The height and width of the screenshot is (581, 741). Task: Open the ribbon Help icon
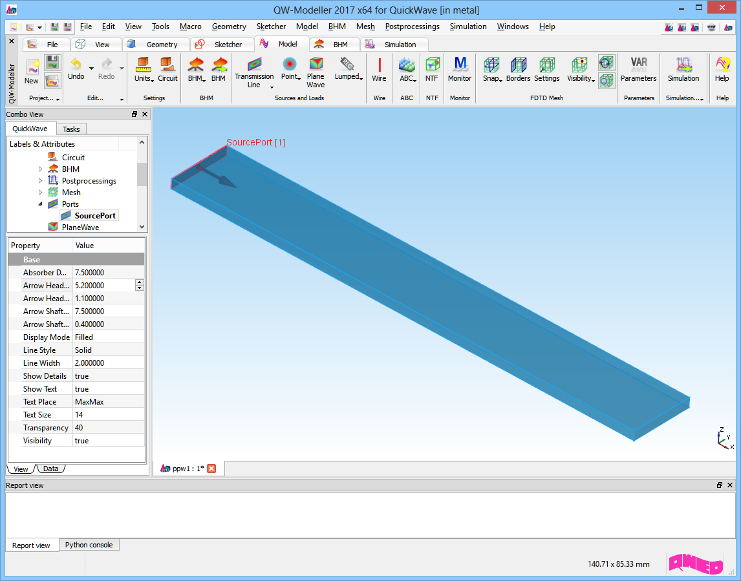click(722, 69)
